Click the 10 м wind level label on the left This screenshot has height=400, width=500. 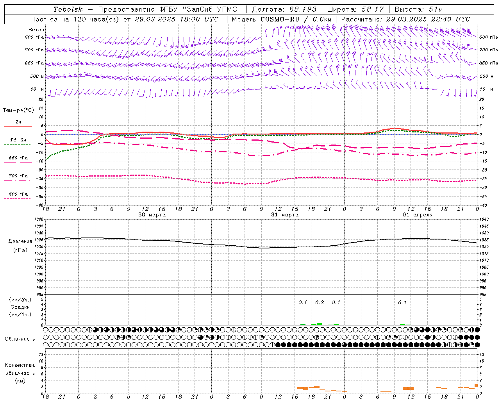coord(37,89)
